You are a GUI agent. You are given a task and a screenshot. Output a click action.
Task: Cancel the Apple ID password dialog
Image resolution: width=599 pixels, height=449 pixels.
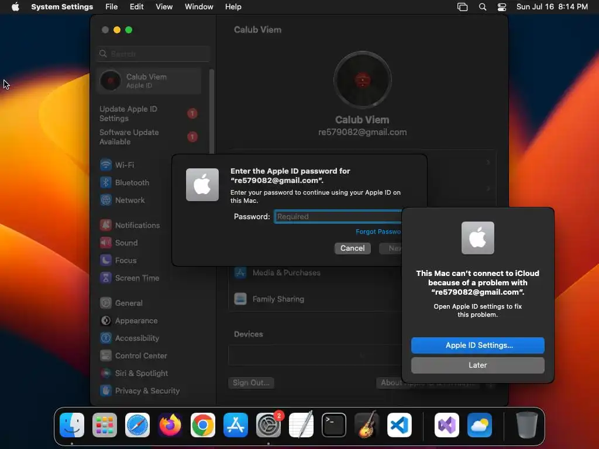click(x=353, y=248)
